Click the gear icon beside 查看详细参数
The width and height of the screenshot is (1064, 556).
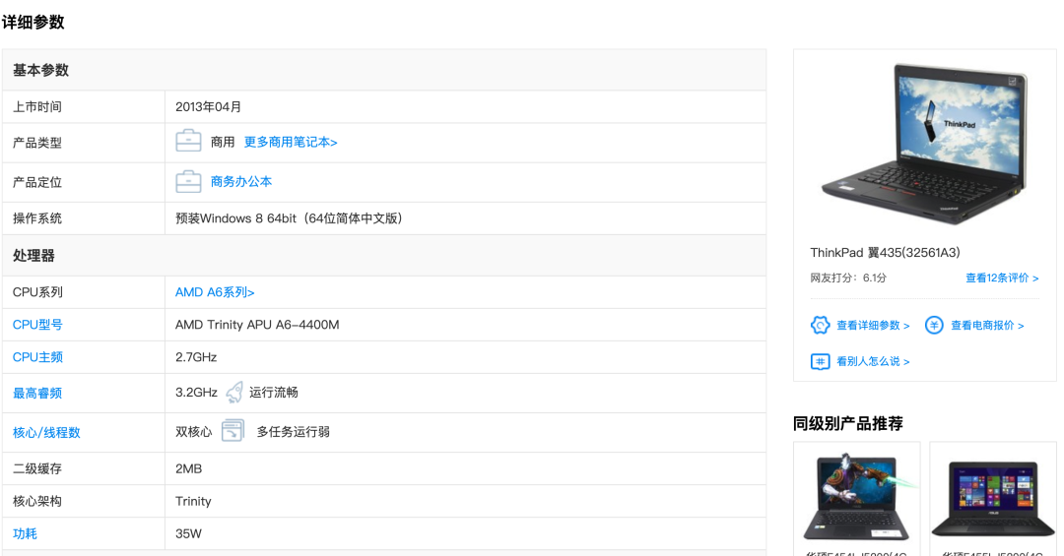click(820, 325)
